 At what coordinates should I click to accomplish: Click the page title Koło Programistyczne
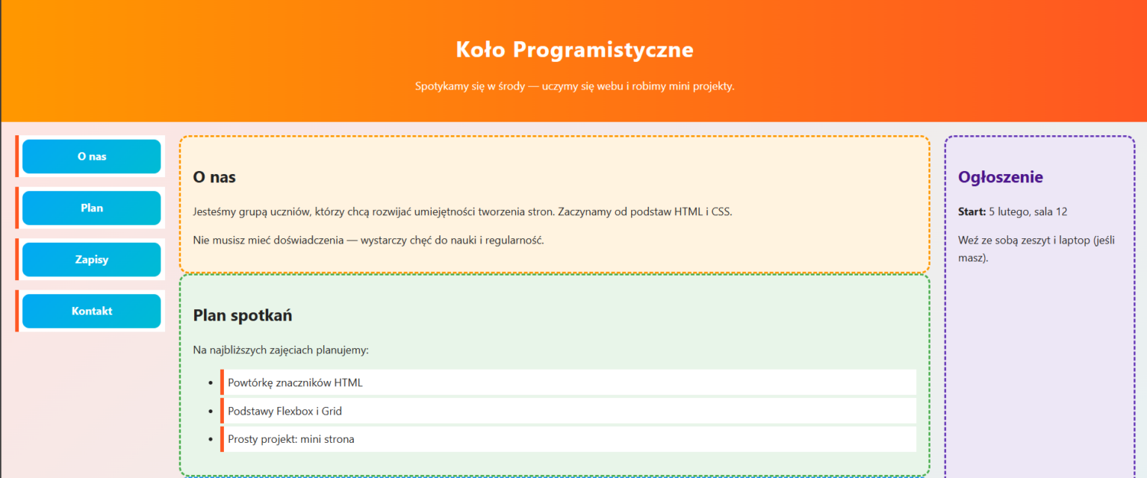point(573,49)
